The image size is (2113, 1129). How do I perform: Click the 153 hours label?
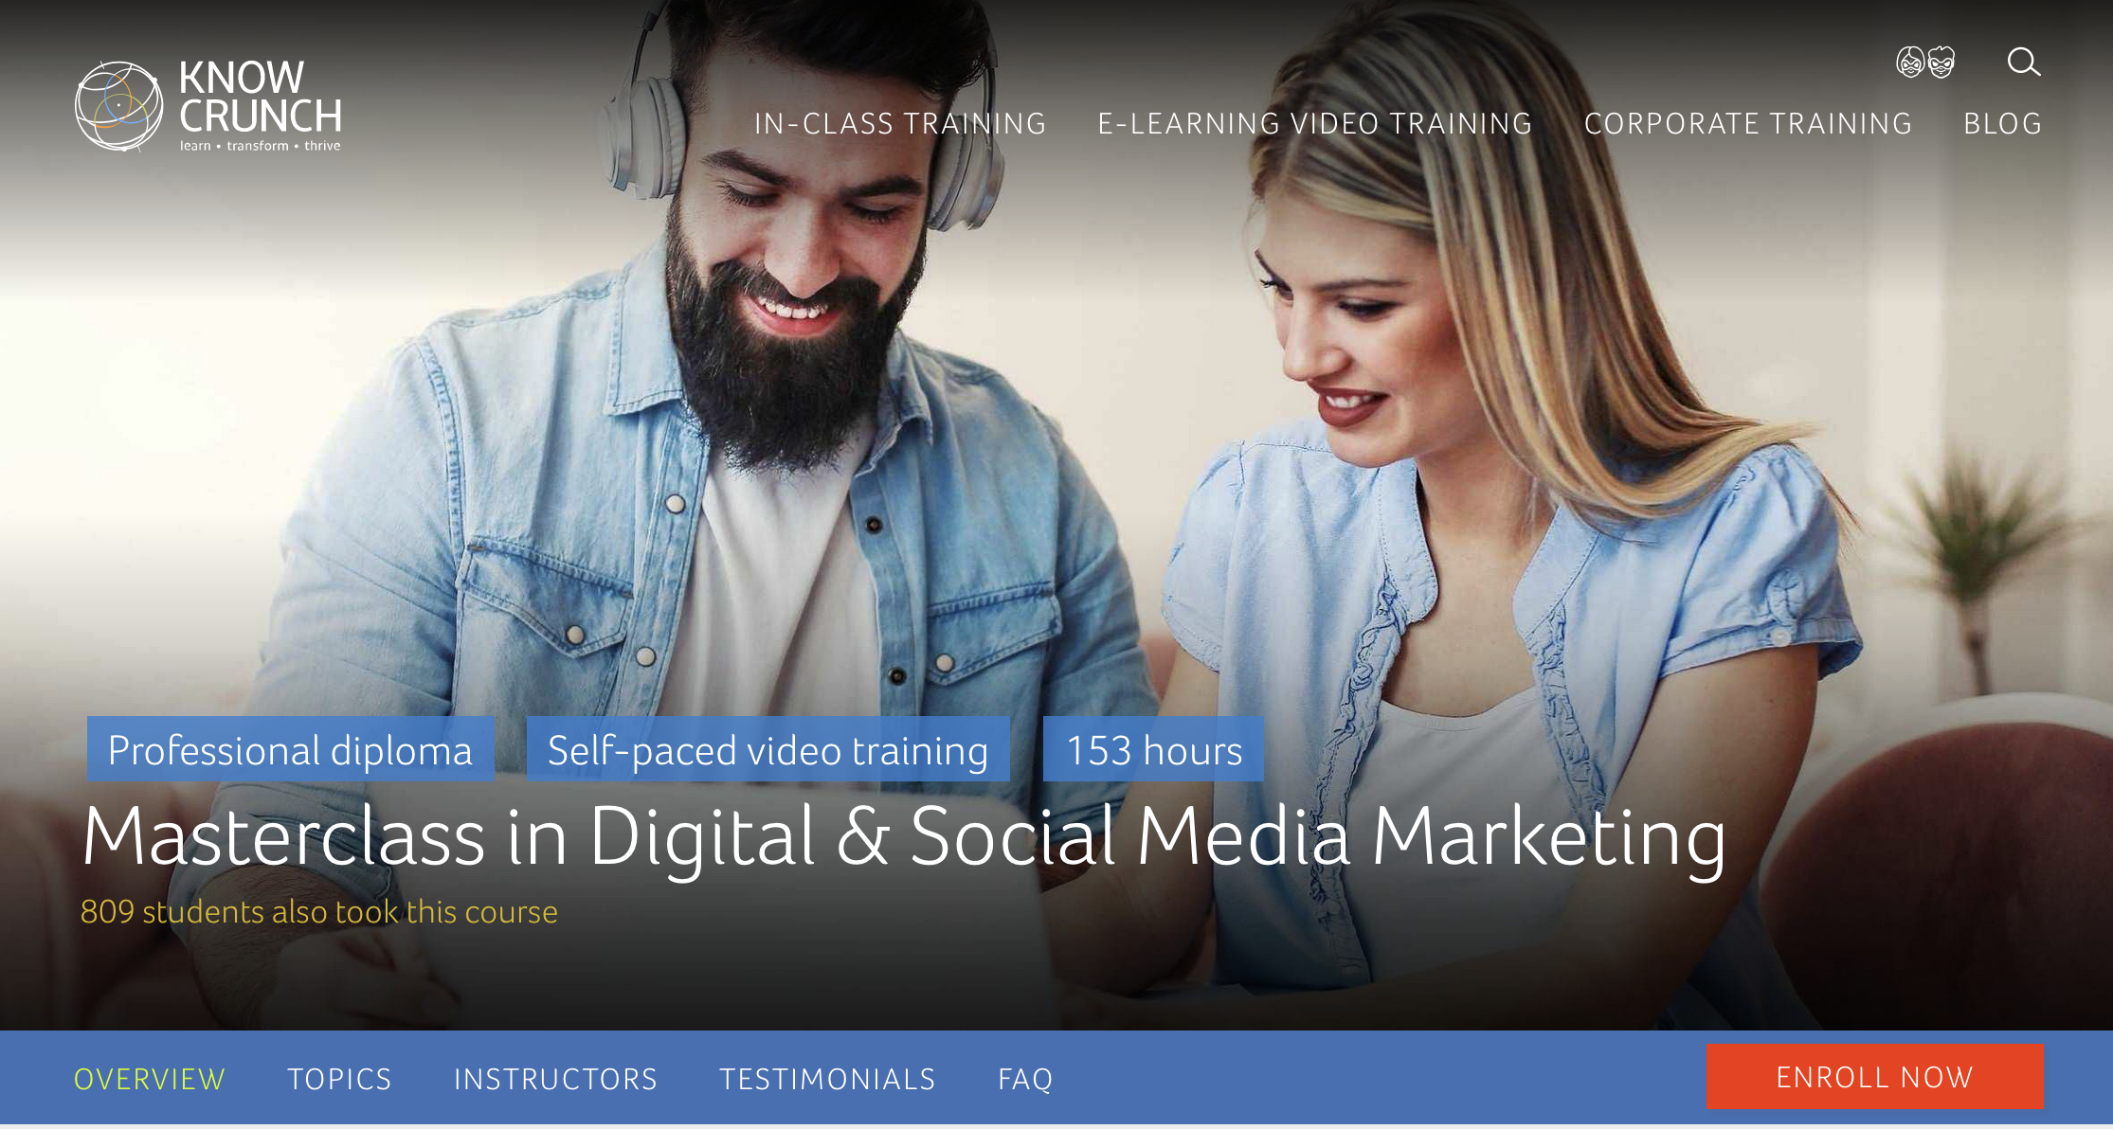[1153, 750]
